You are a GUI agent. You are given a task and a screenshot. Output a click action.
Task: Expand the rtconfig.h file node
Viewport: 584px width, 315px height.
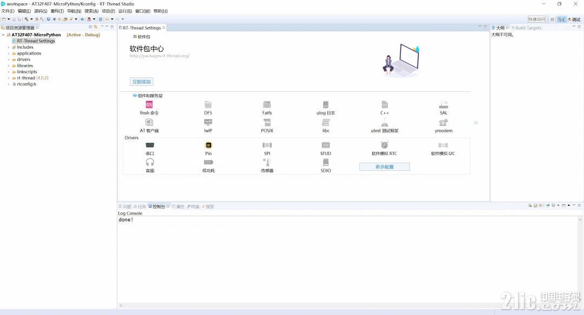coord(9,84)
